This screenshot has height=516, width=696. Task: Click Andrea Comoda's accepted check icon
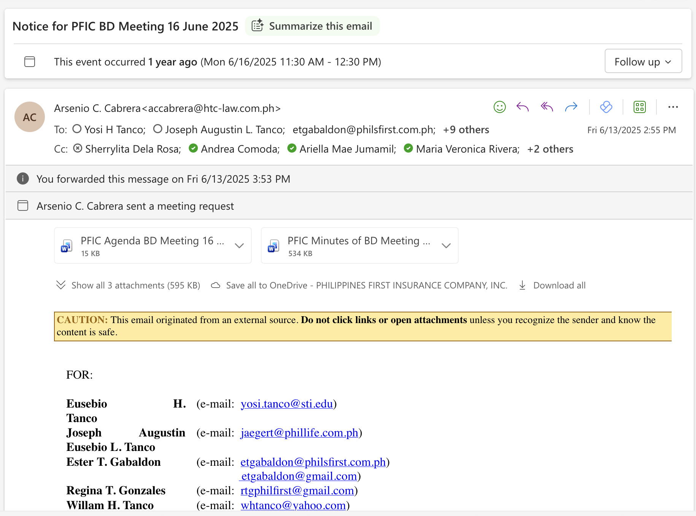pyautogui.click(x=193, y=148)
